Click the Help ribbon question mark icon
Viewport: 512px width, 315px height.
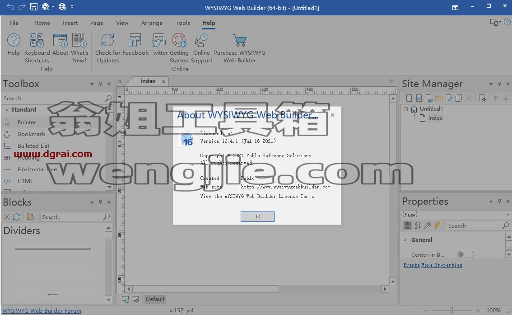14,40
